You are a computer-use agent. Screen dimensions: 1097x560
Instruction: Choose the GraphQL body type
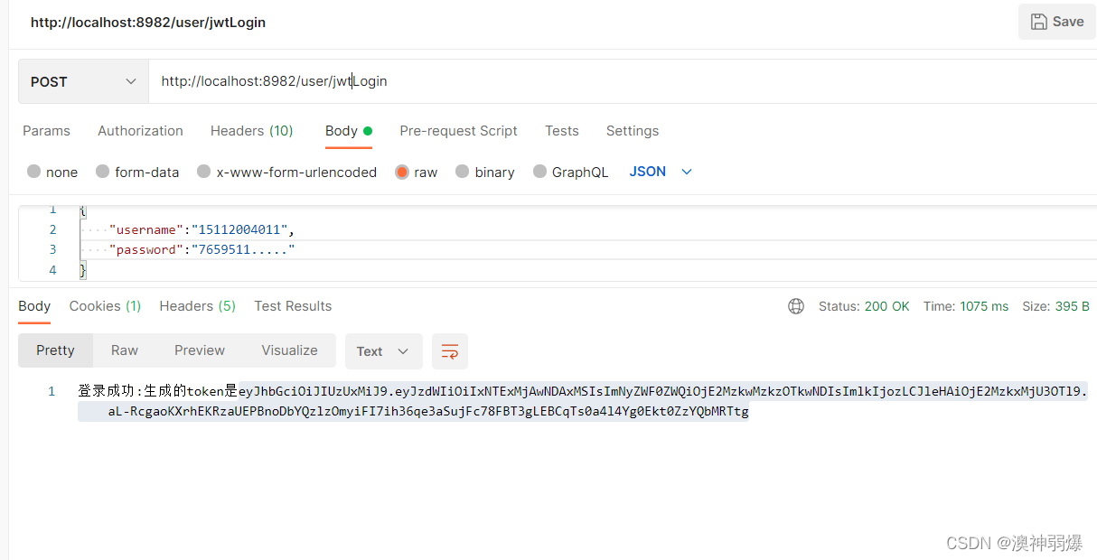coord(540,172)
